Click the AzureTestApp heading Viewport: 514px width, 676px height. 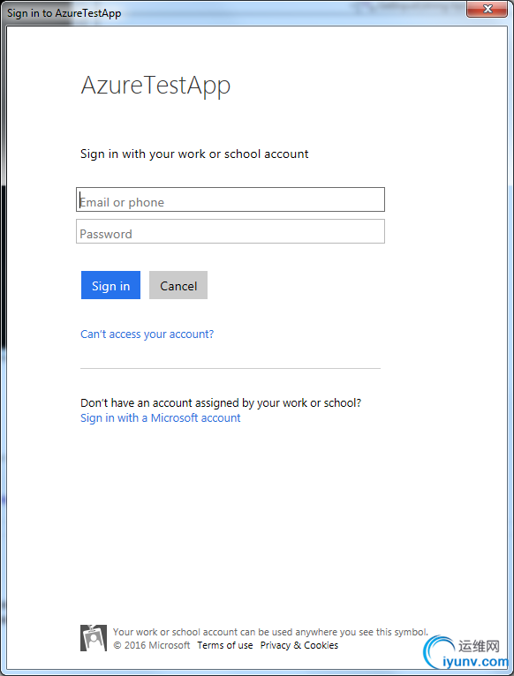point(155,86)
